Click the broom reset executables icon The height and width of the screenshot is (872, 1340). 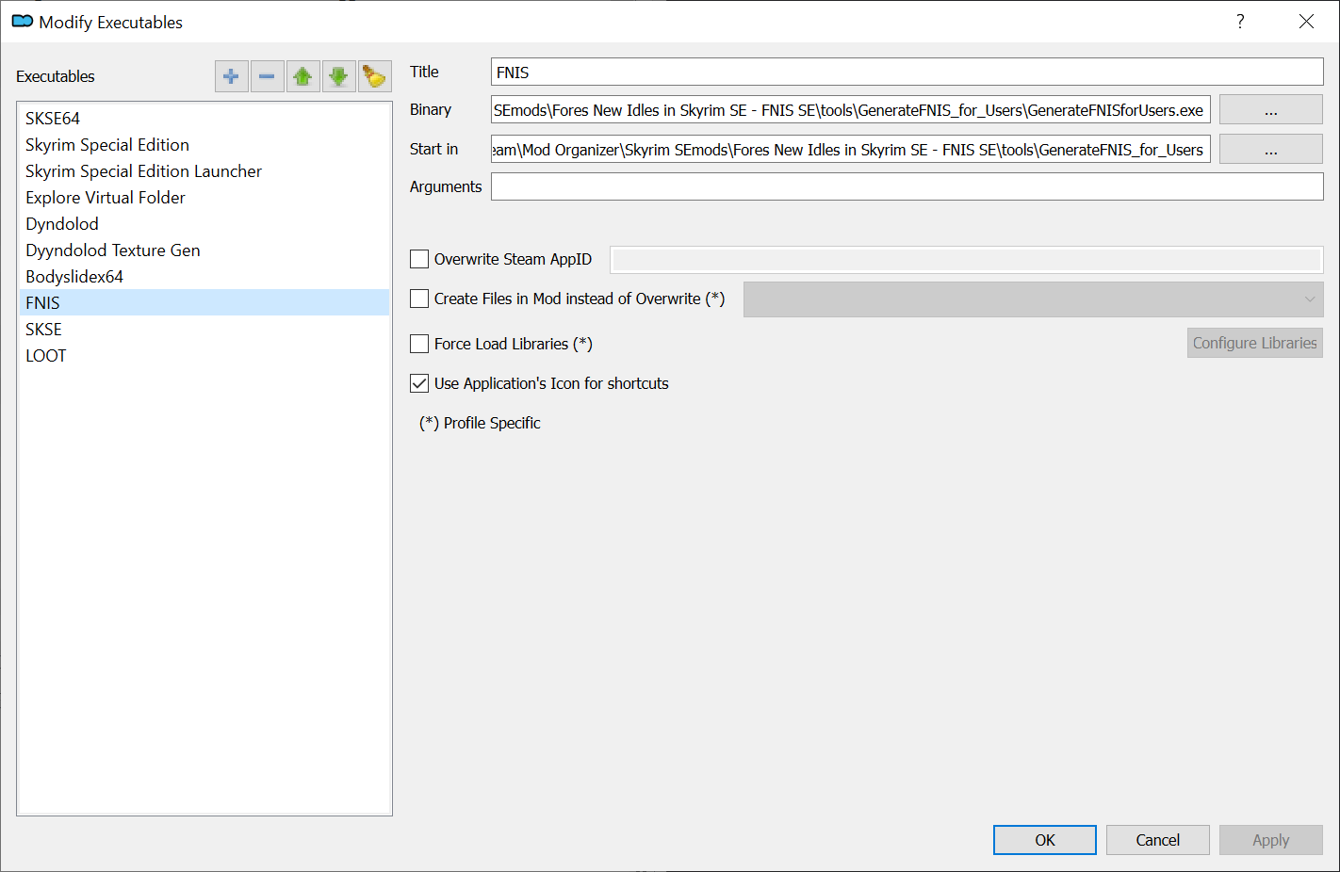pos(374,76)
